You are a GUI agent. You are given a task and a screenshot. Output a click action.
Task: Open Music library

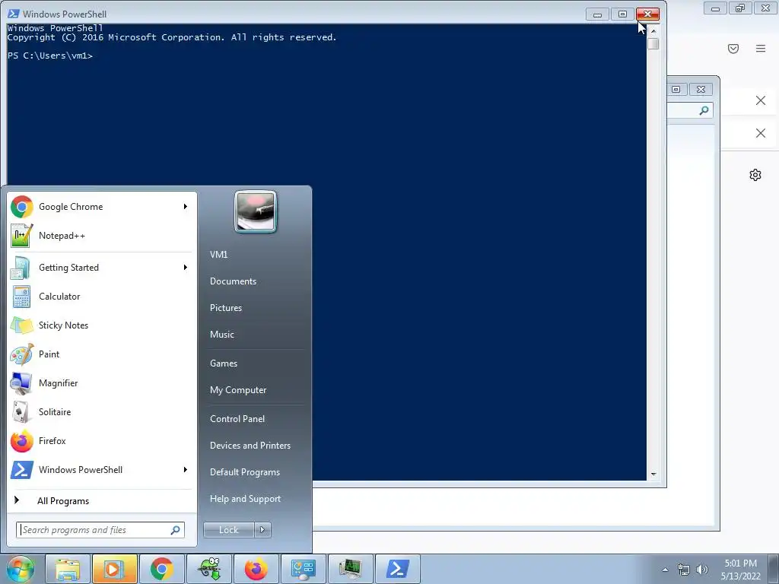[x=222, y=335]
